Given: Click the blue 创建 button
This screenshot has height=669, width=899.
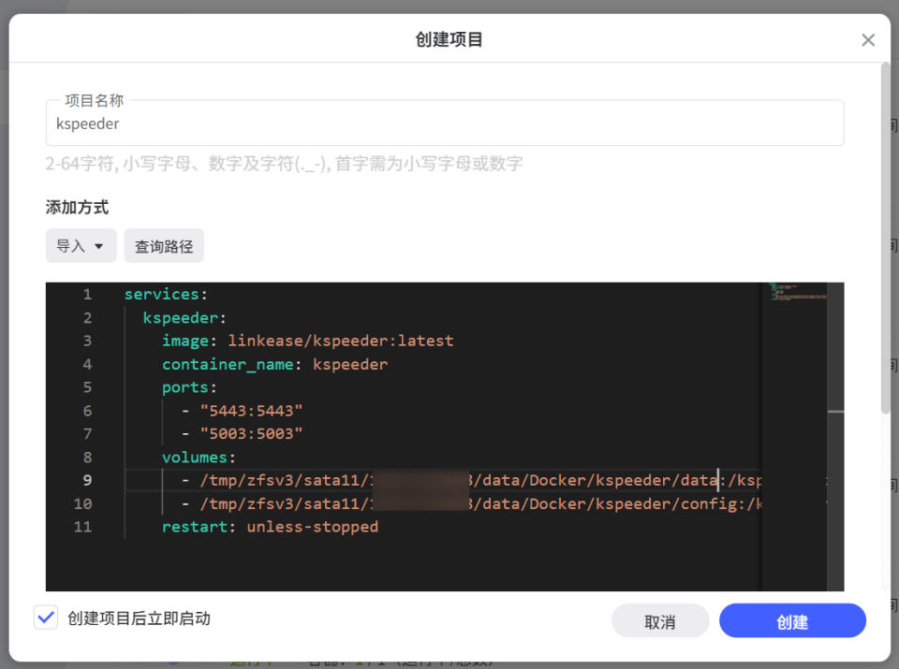Looking at the screenshot, I should (x=792, y=620).
